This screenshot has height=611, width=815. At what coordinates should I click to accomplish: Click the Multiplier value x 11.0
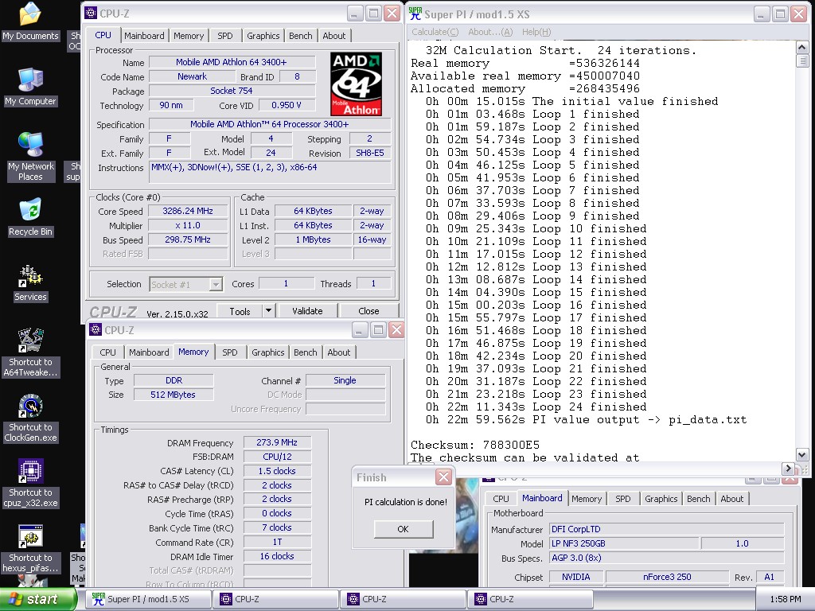tap(188, 225)
